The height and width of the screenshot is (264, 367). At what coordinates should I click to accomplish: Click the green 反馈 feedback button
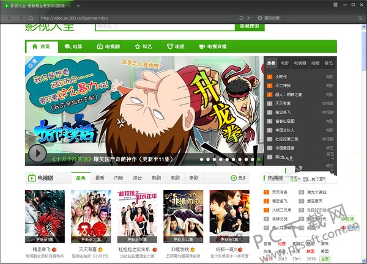click(347, 219)
